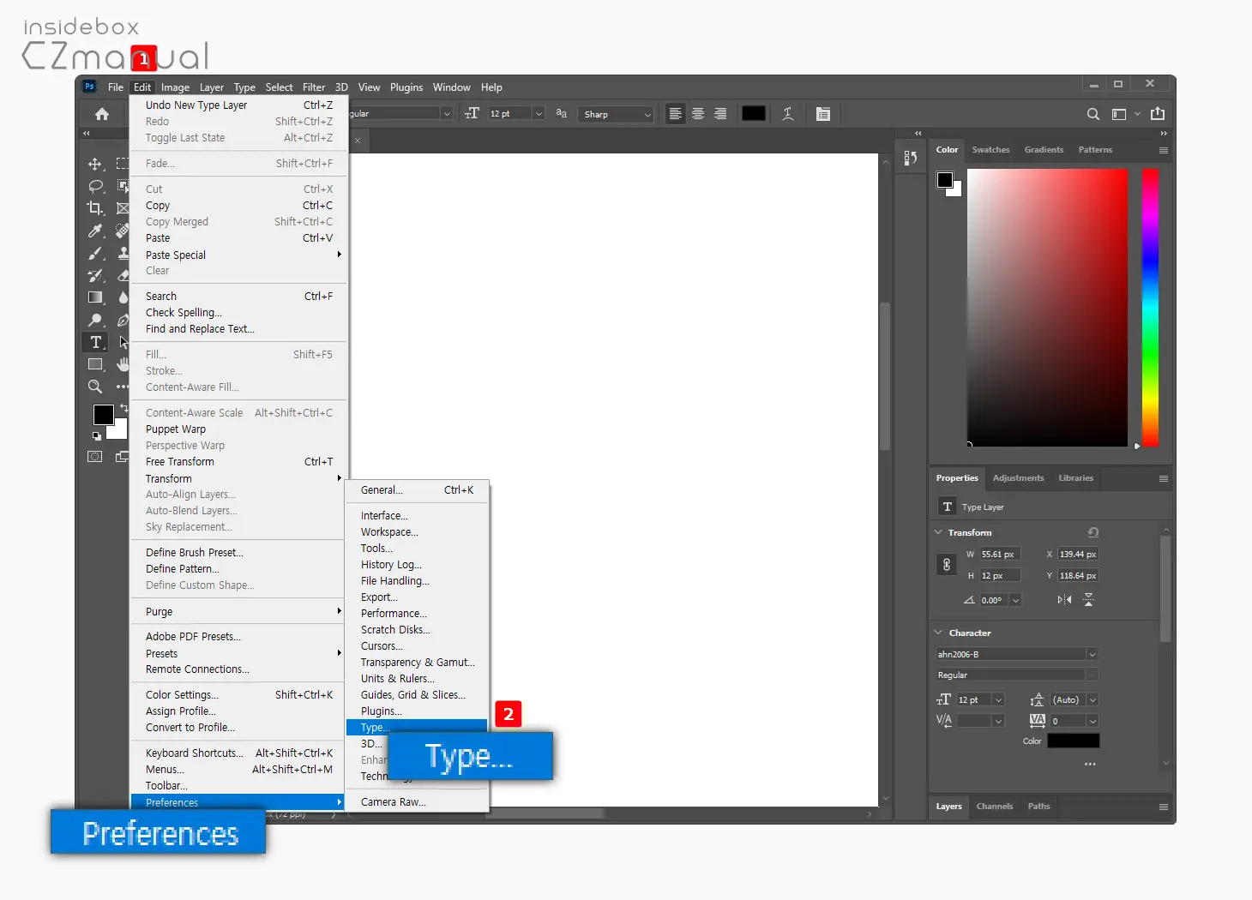The image size is (1252, 900).
Task: Click the X position field
Action: 1078,555
